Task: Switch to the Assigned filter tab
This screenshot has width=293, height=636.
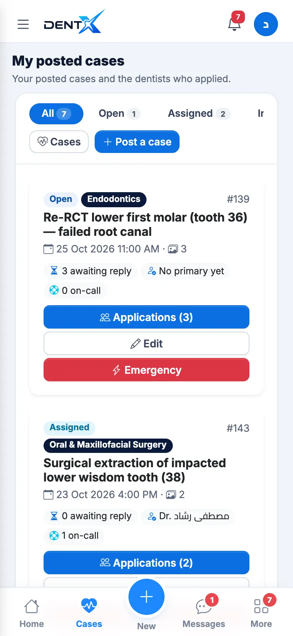Action: pos(199,114)
